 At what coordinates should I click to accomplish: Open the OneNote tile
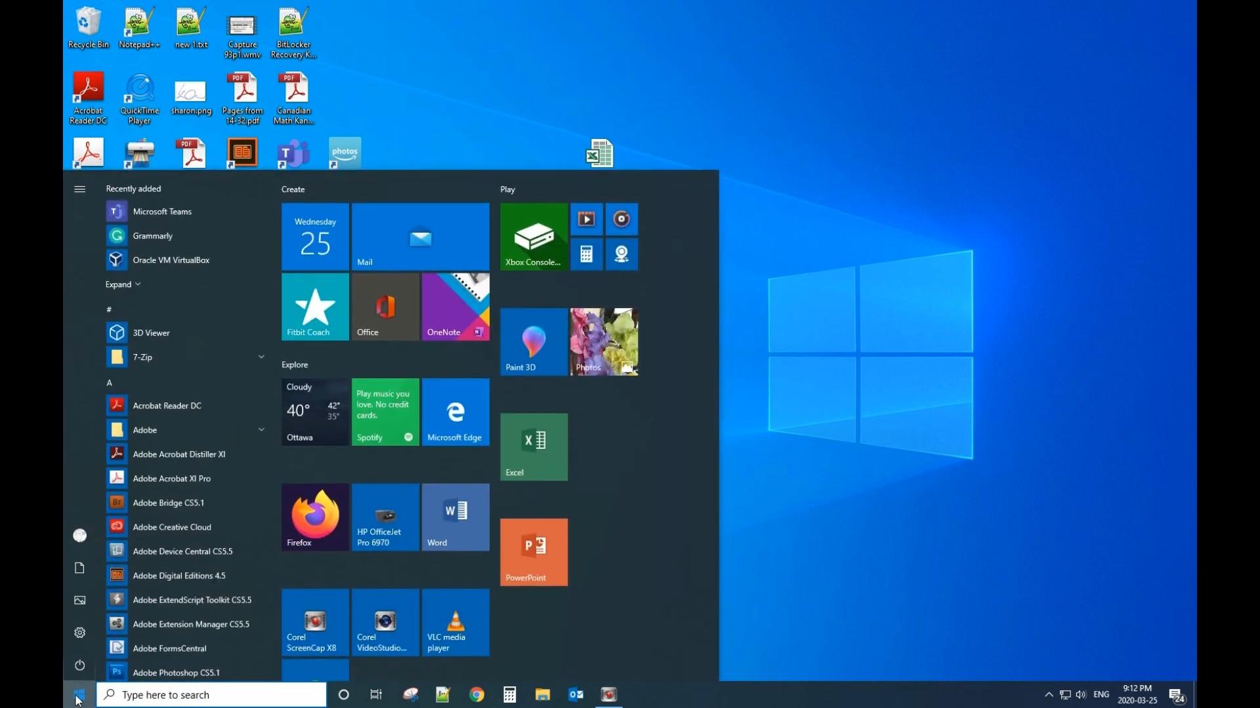(x=455, y=307)
